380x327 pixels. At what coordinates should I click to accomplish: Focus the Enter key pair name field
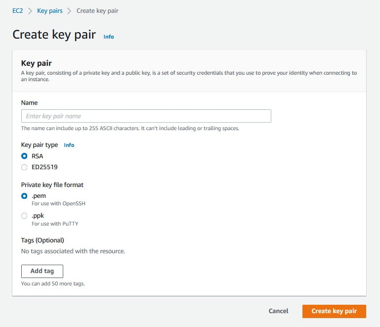click(x=146, y=116)
